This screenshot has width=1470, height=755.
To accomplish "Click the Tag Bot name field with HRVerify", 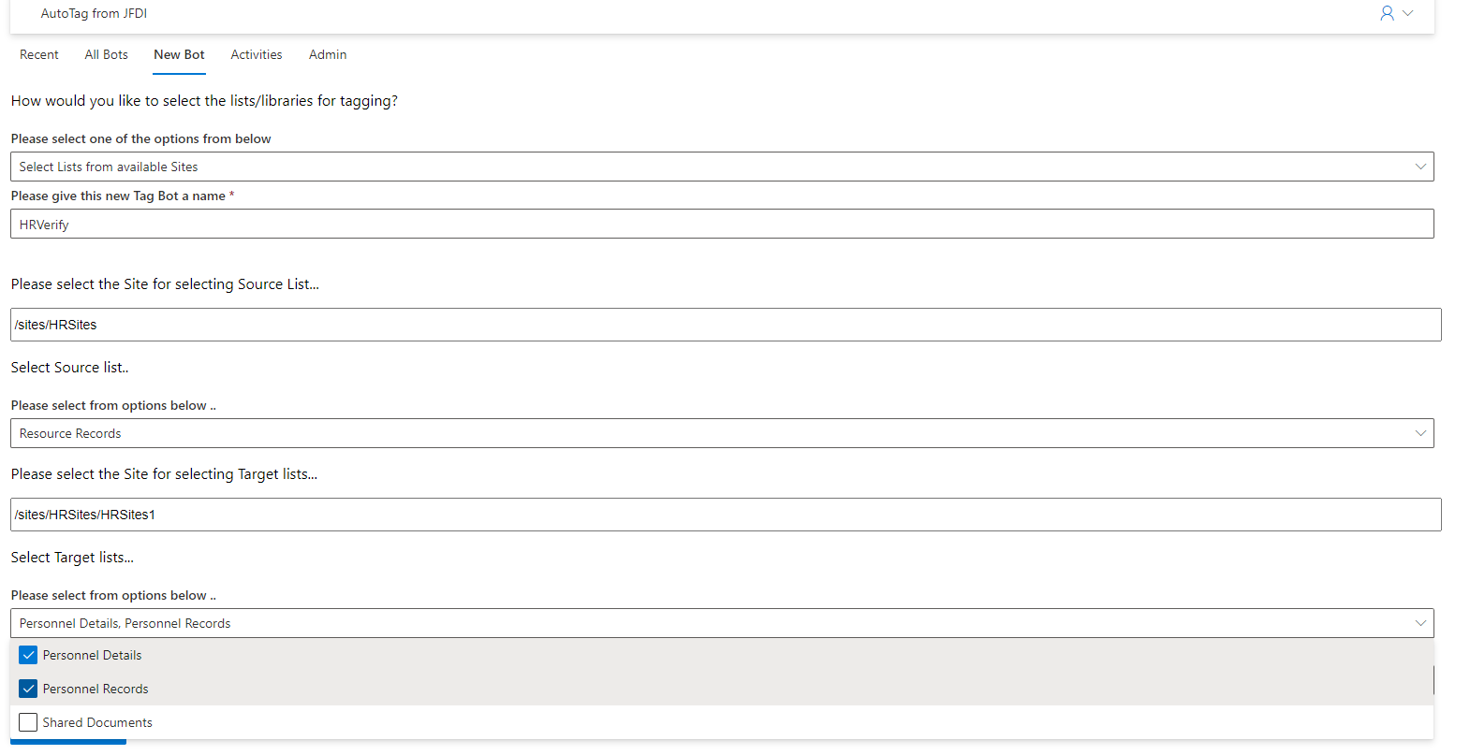I will 722,224.
